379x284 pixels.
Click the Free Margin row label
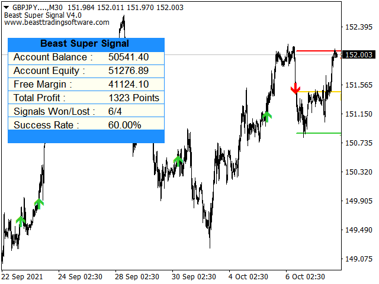pyautogui.click(x=43, y=84)
